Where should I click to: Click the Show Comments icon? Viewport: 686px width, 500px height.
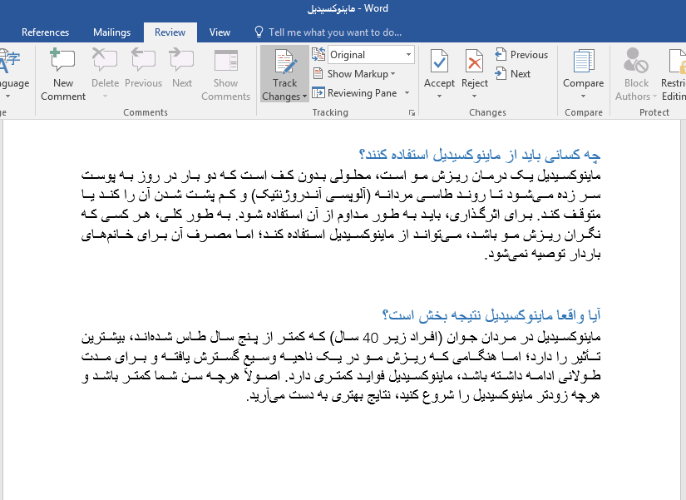225,60
